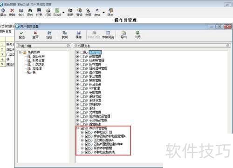
Task: Click the 刷新 refresh icon in main toolbar
Action: click(x=70, y=10)
